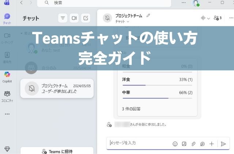Viewport: 234px width, 154px height.
Task: Open Copilot from the left sidebar
Action: 7,76
